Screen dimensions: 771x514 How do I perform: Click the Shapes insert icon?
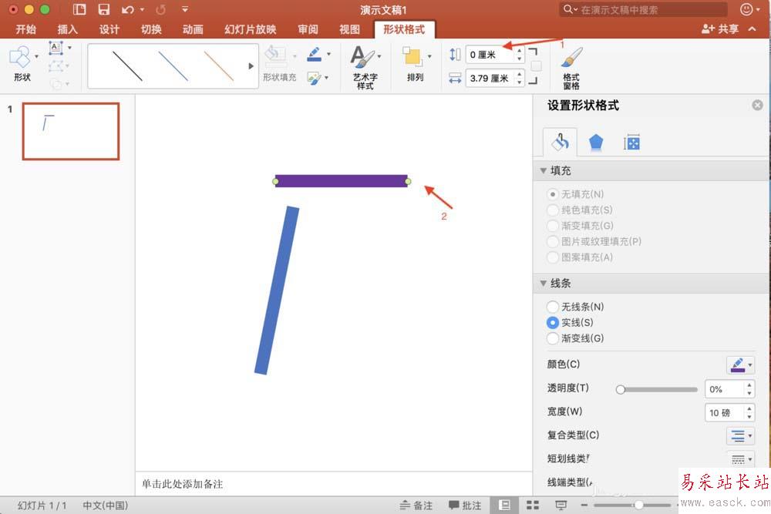[x=20, y=58]
